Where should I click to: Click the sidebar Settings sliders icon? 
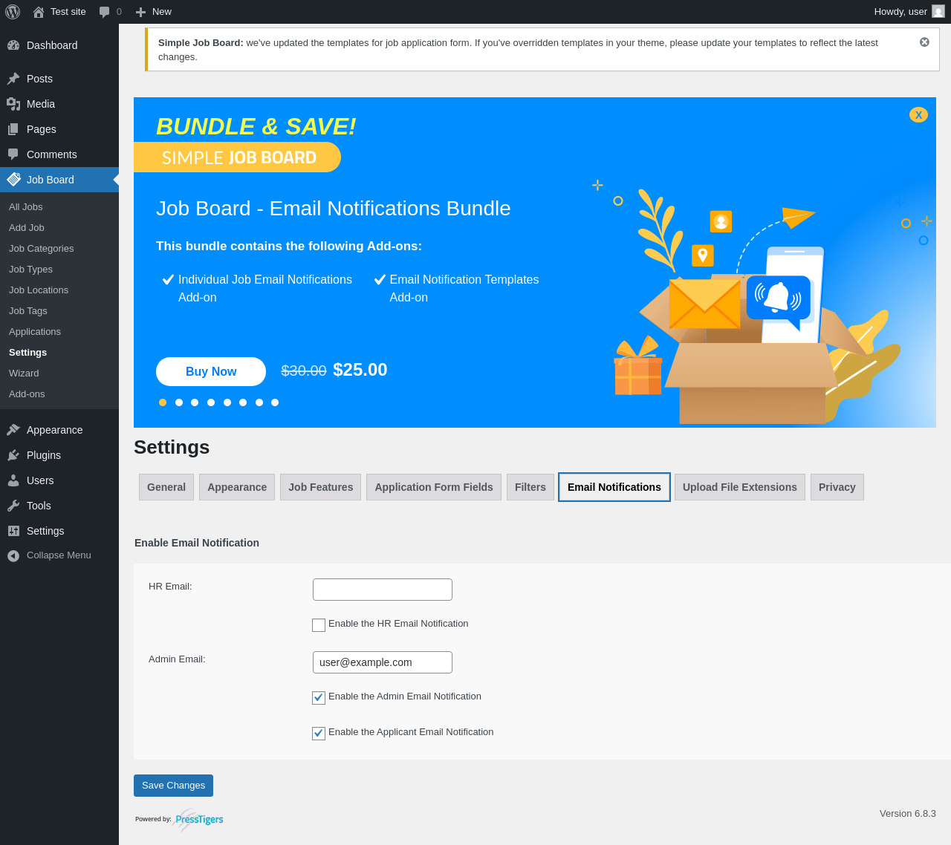click(x=13, y=531)
